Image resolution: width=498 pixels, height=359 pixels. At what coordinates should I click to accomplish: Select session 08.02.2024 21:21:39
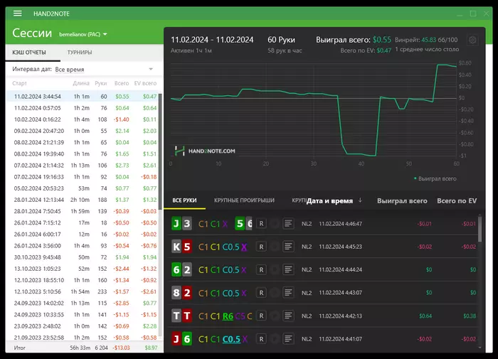coord(82,142)
